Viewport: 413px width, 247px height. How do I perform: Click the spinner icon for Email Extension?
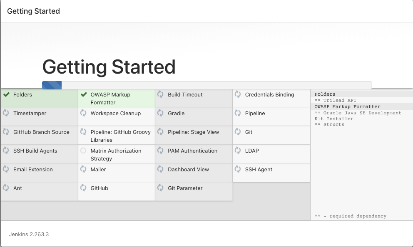(6, 169)
